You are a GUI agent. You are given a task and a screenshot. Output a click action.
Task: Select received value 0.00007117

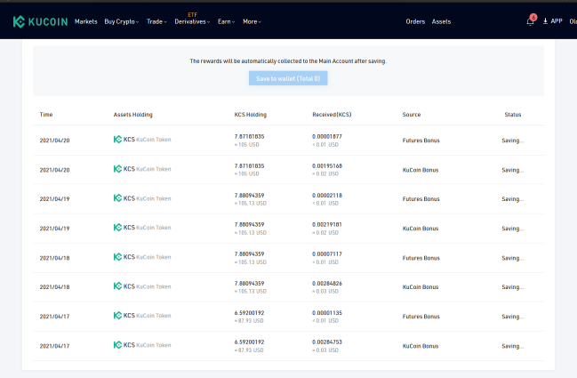(x=327, y=254)
